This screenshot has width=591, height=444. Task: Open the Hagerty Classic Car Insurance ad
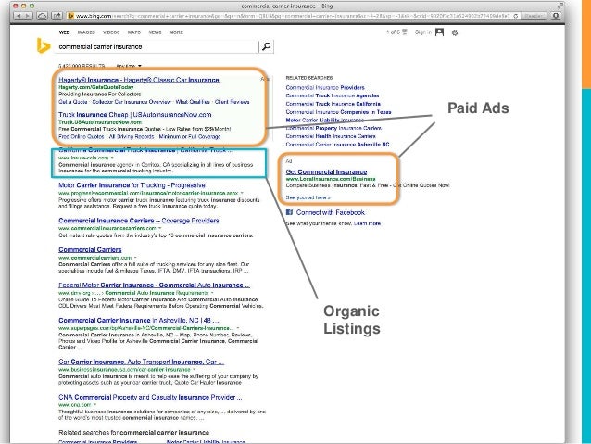(140, 80)
